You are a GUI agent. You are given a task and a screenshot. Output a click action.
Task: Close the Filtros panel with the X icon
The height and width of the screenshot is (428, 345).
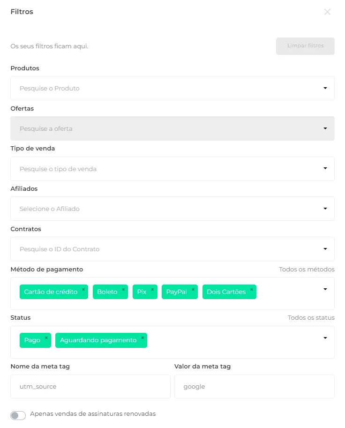(x=327, y=12)
